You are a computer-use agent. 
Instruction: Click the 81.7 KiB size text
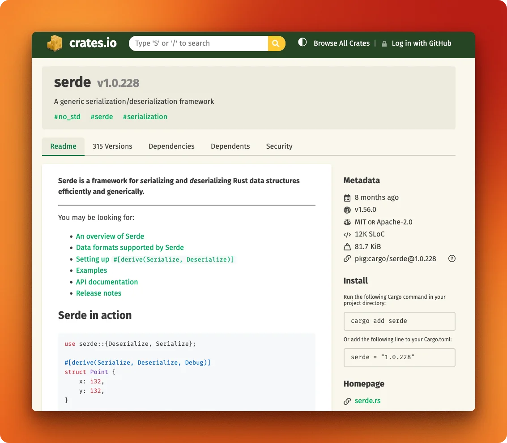point(368,246)
